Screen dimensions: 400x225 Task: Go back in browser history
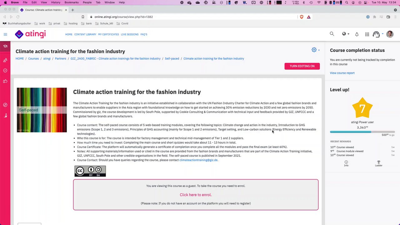[5, 17]
